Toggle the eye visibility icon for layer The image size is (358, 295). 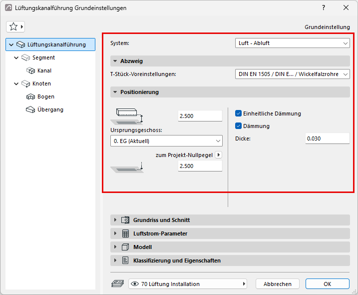pos(135,284)
